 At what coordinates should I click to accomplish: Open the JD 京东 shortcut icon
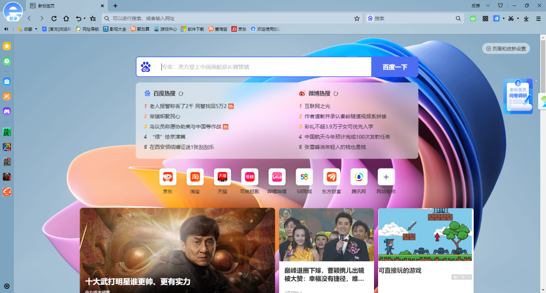(167, 177)
